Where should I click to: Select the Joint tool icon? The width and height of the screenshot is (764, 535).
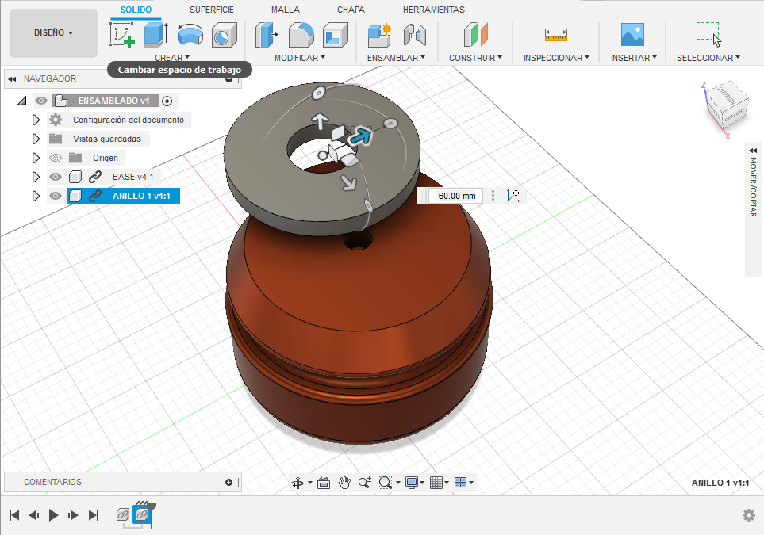415,35
